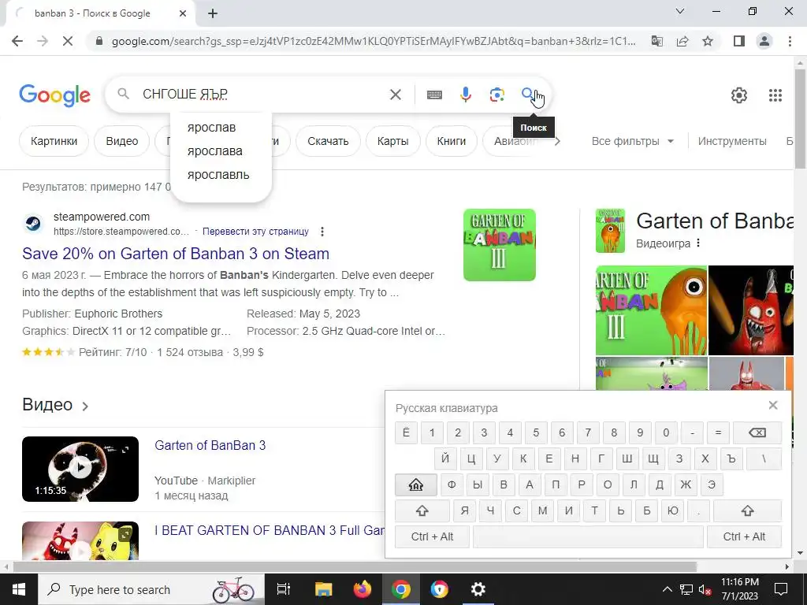Open Windows Start menu

pos(19,589)
